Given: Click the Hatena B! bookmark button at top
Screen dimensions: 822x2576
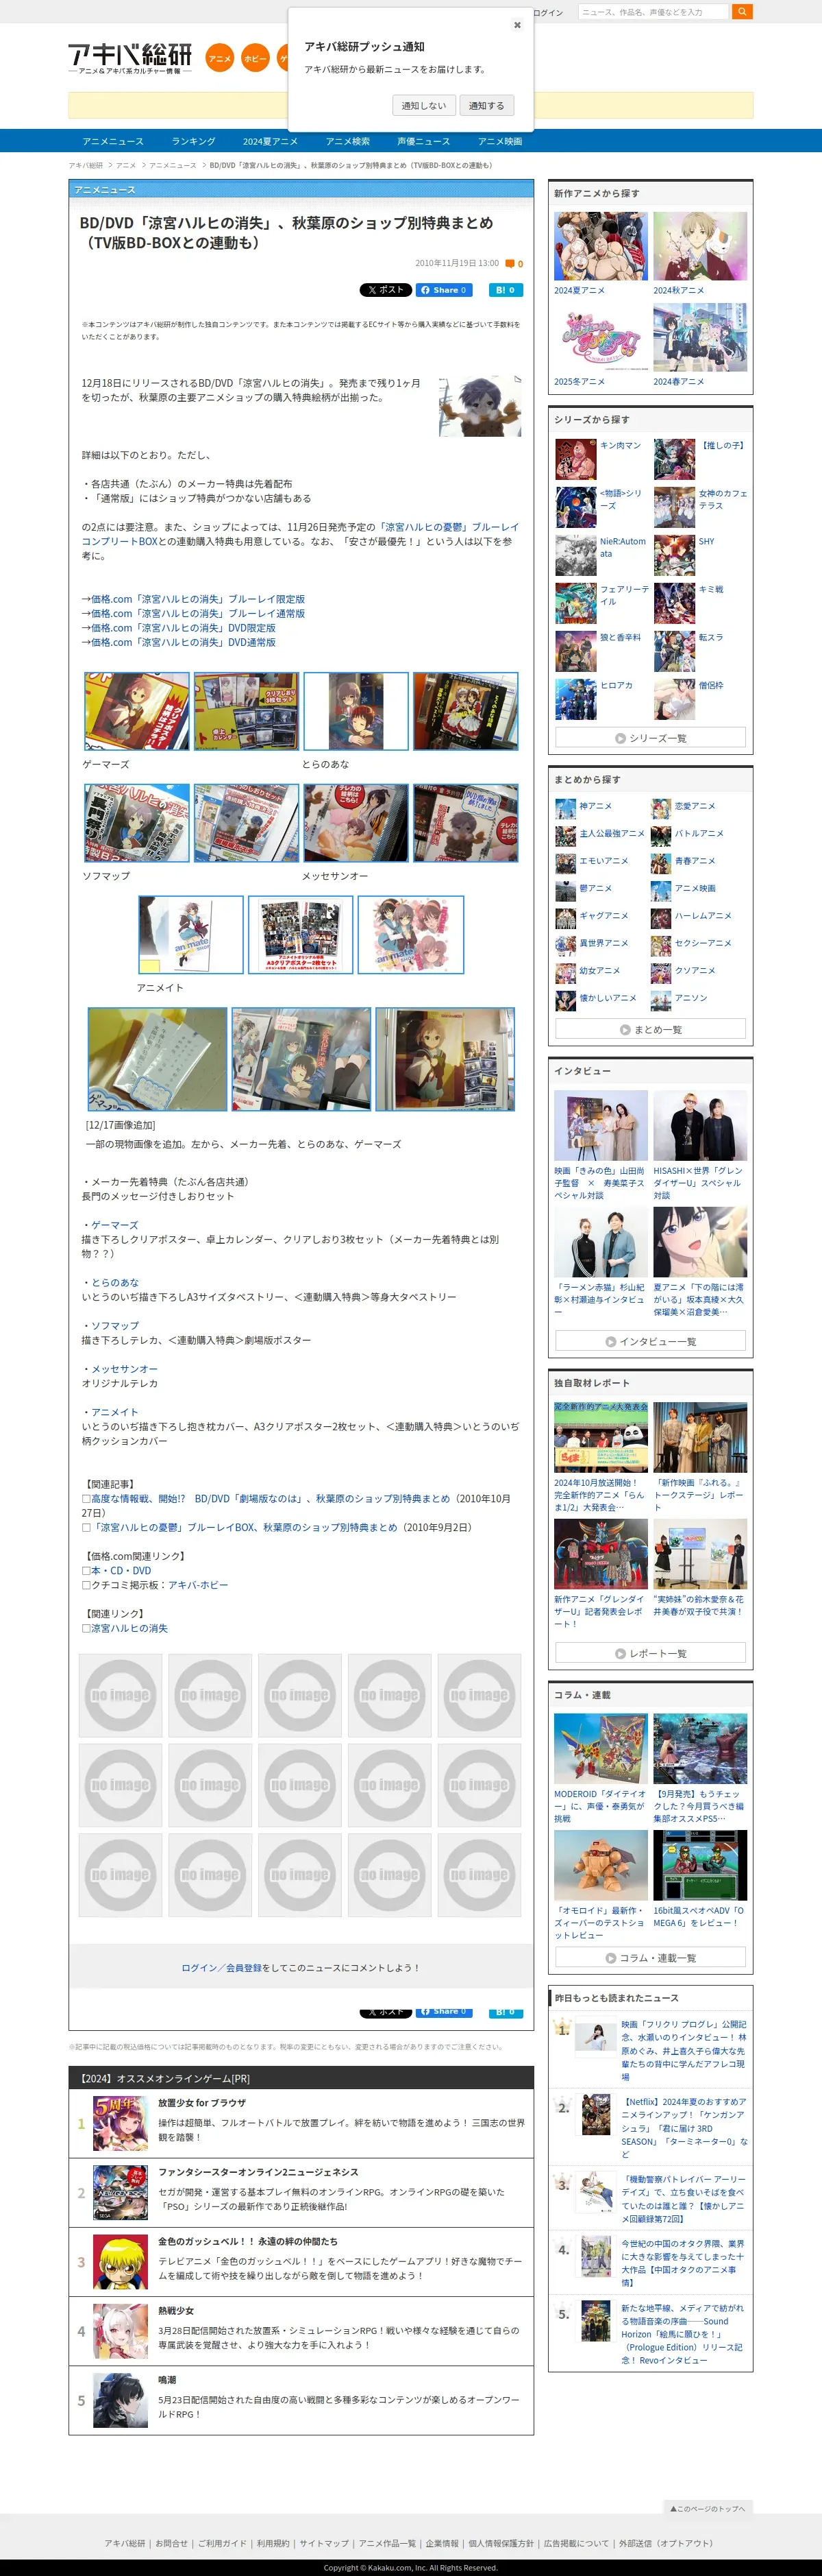Looking at the screenshot, I should 506,290.
